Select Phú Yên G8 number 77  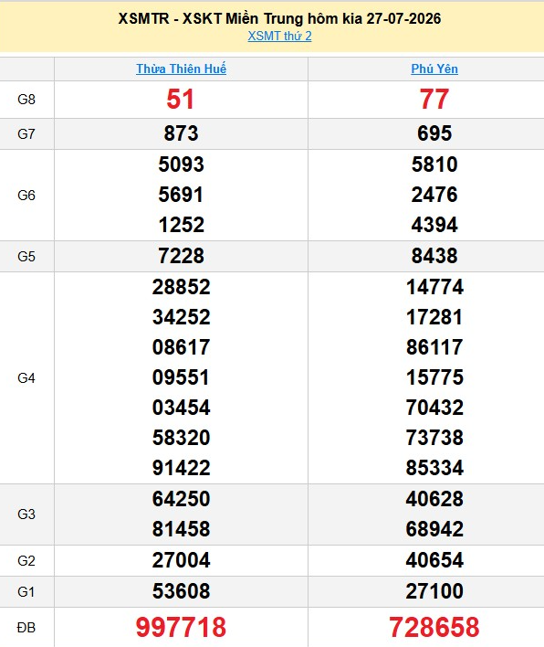coord(434,100)
